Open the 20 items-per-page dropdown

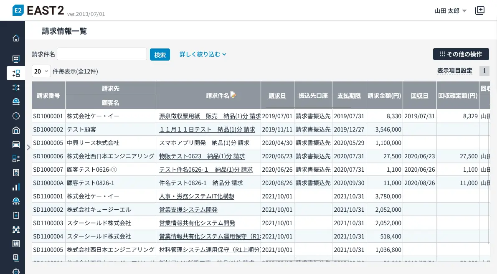point(41,71)
